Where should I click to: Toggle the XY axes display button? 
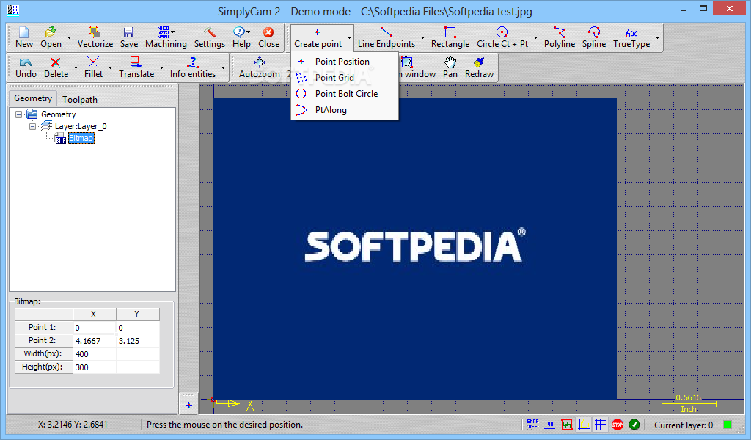pyautogui.click(x=584, y=424)
